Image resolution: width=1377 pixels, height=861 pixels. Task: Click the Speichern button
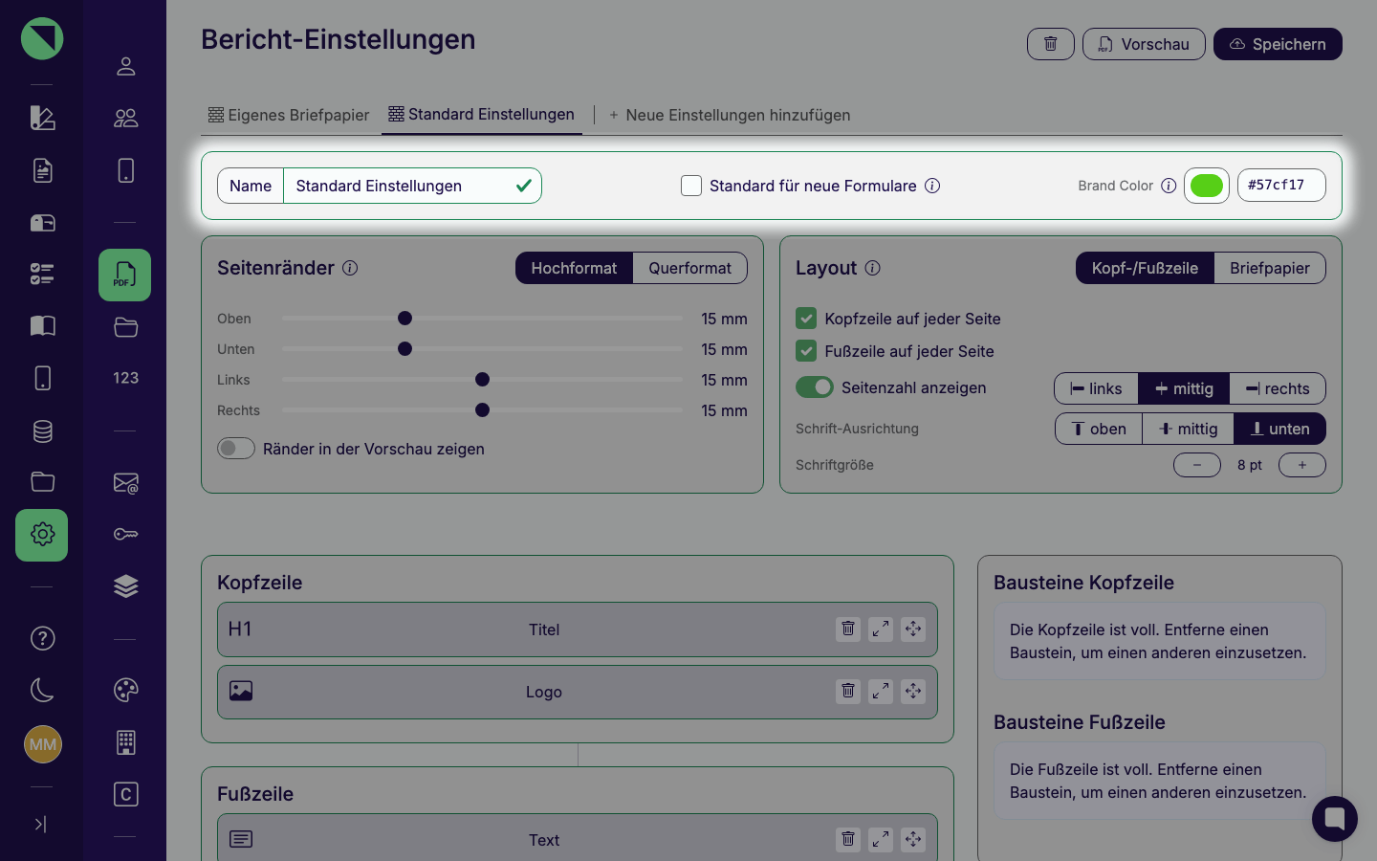pos(1278,44)
